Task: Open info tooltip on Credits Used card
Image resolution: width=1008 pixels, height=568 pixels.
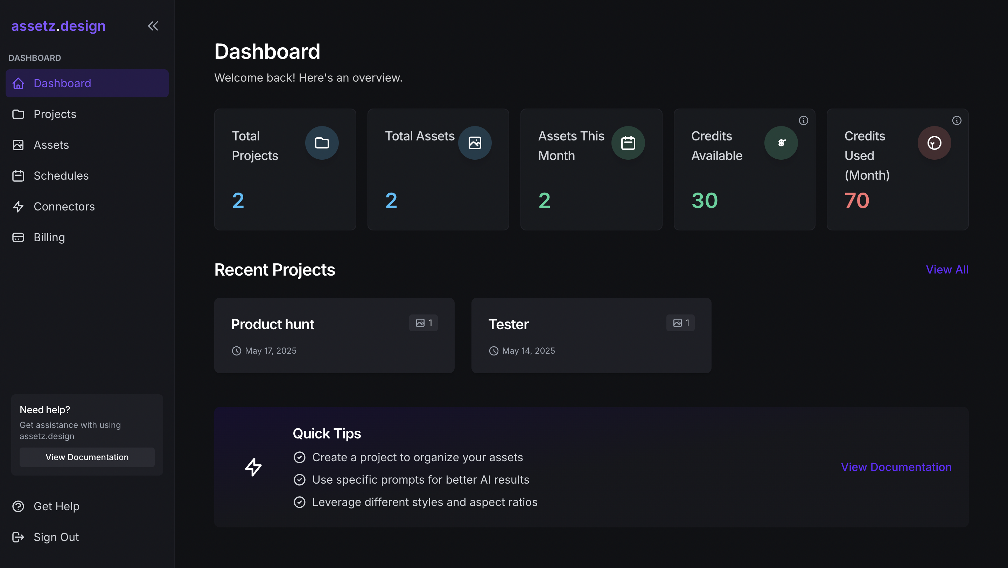Action: tap(956, 120)
